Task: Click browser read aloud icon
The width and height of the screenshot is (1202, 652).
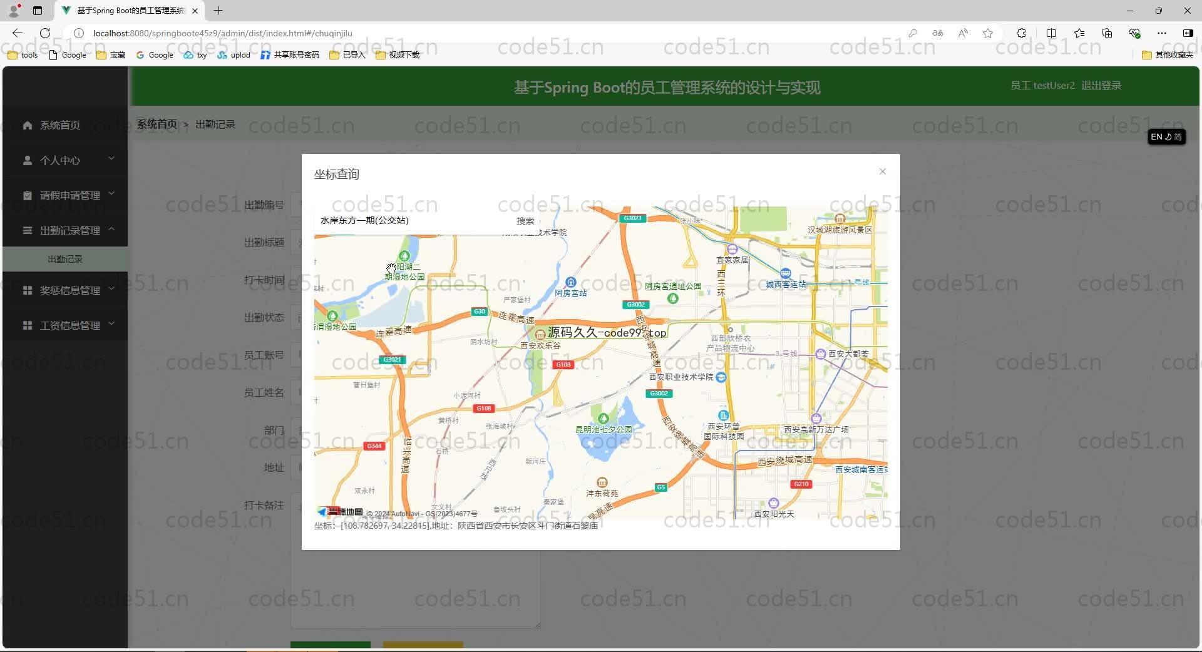Action: point(963,33)
